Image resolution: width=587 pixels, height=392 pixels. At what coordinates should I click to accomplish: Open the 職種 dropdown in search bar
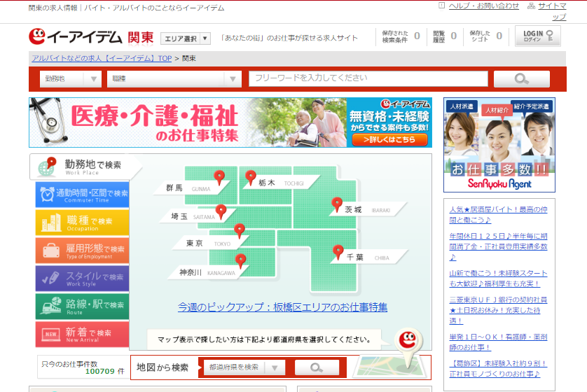(174, 79)
